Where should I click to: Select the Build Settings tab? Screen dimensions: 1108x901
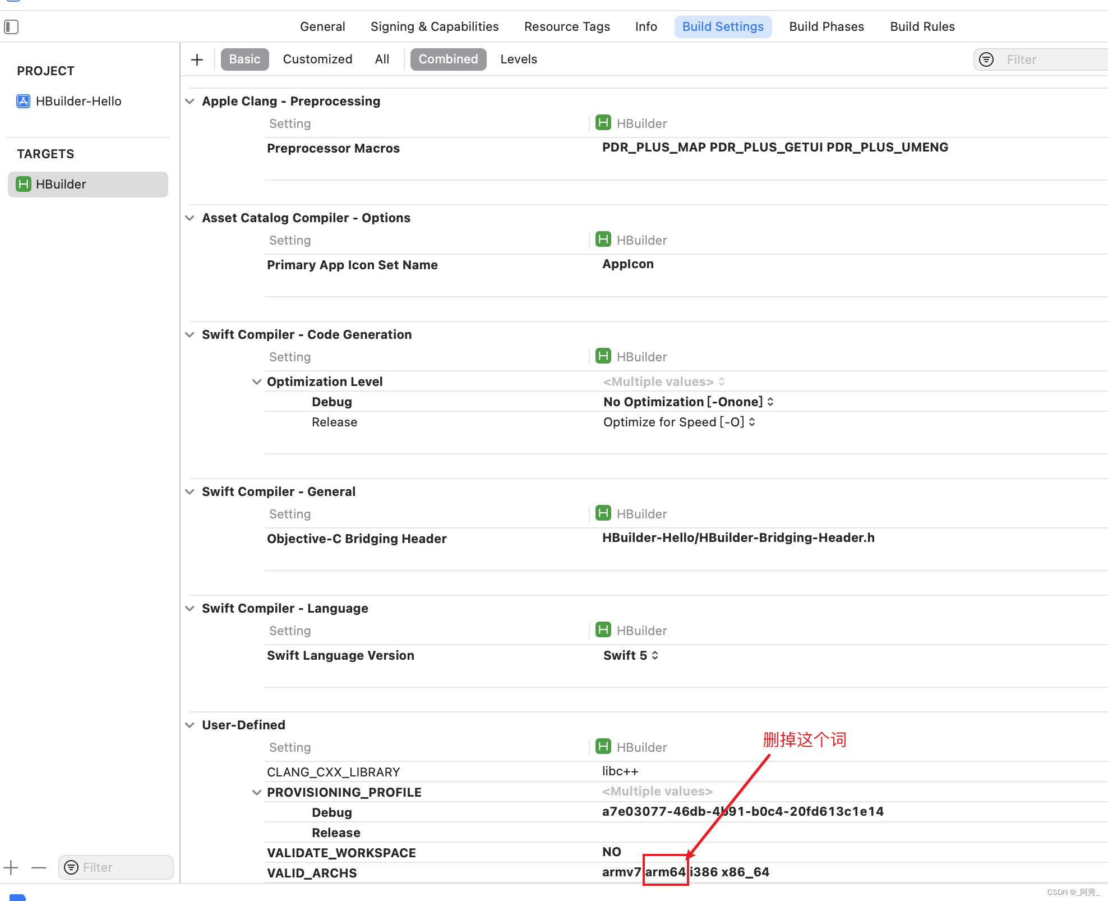pyautogui.click(x=723, y=26)
